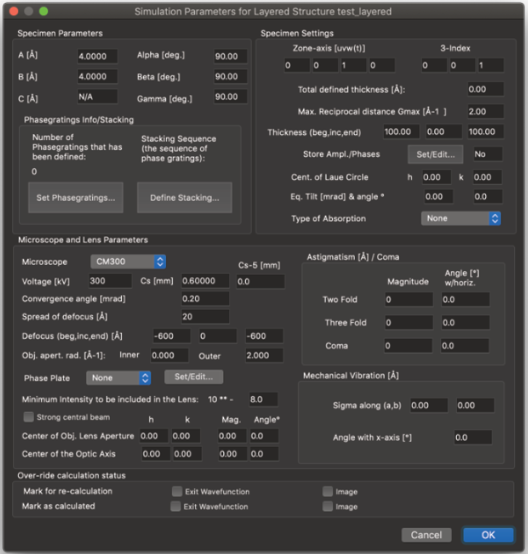
Task: Check Image box for Mark as calculated
Action: pyautogui.click(x=328, y=506)
